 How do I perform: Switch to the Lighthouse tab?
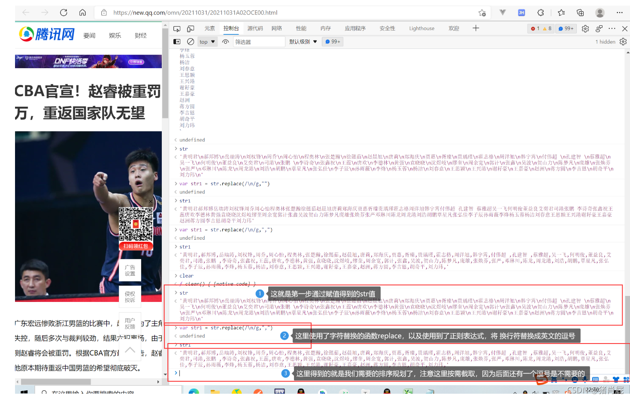coord(421,28)
